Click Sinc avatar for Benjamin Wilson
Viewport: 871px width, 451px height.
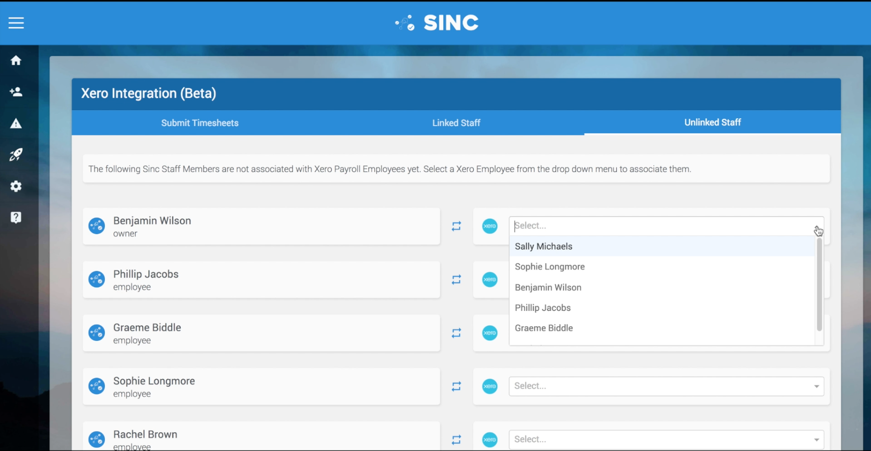[97, 226]
